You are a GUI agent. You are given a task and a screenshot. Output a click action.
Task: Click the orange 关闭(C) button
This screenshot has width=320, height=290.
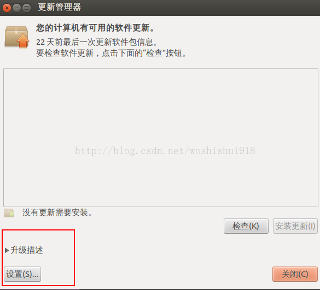[x=295, y=274]
